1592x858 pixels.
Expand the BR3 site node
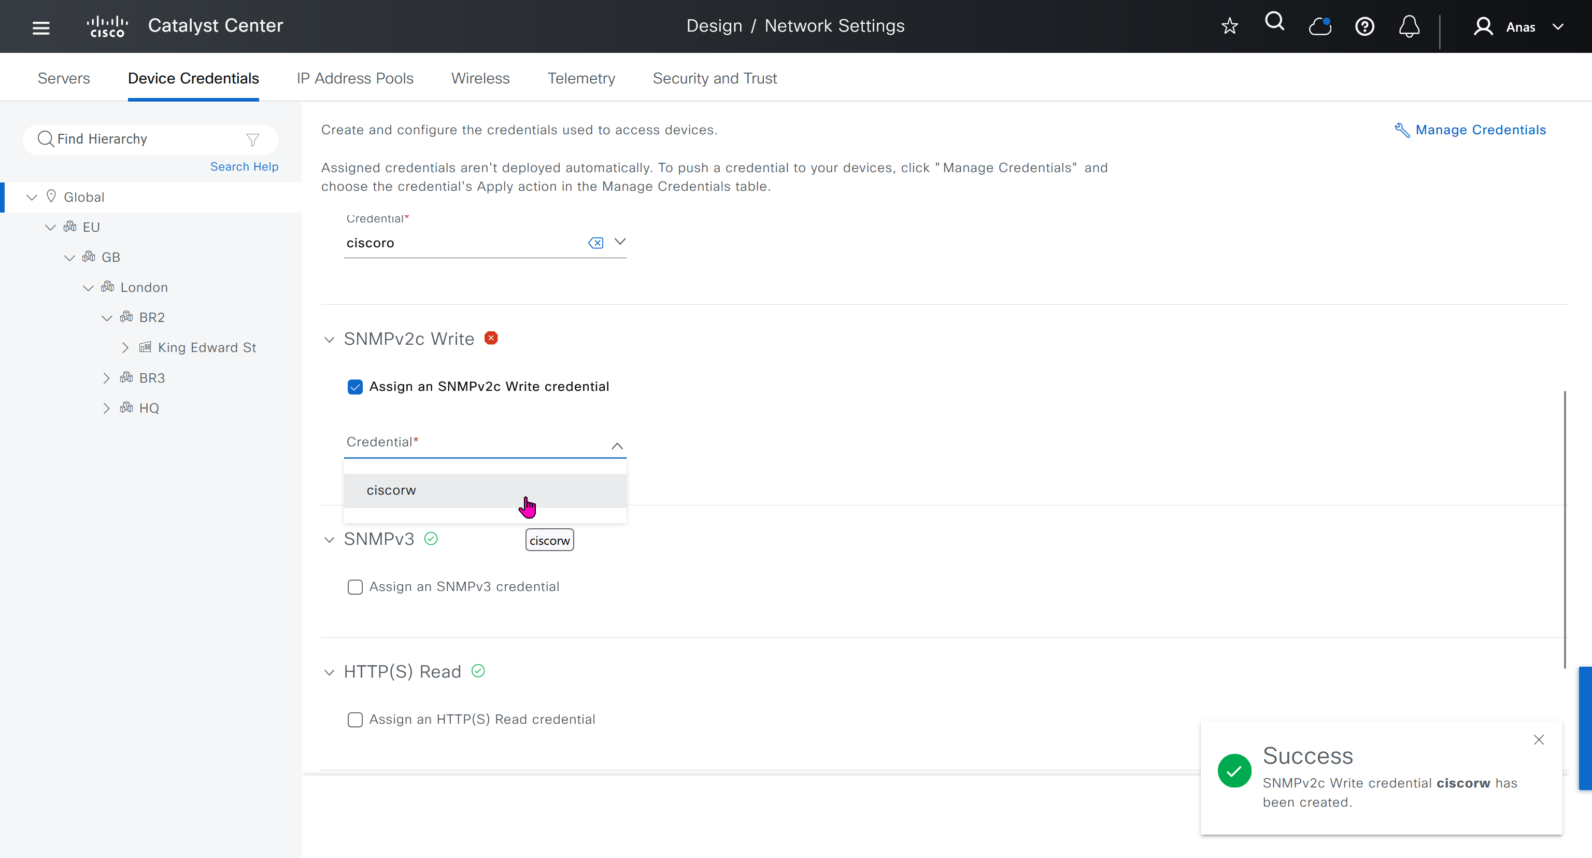(x=106, y=378)
